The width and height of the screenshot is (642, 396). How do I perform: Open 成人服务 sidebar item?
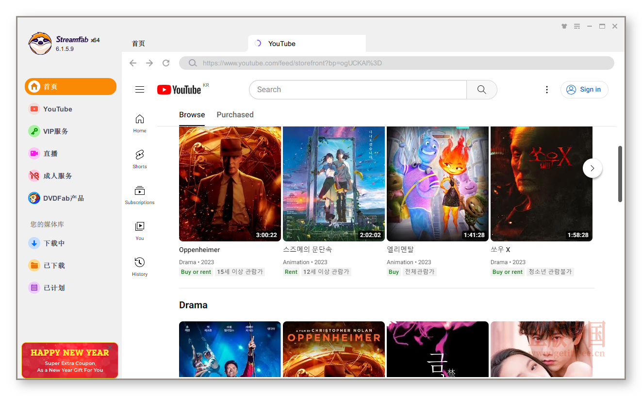click(x=50, y=176)
